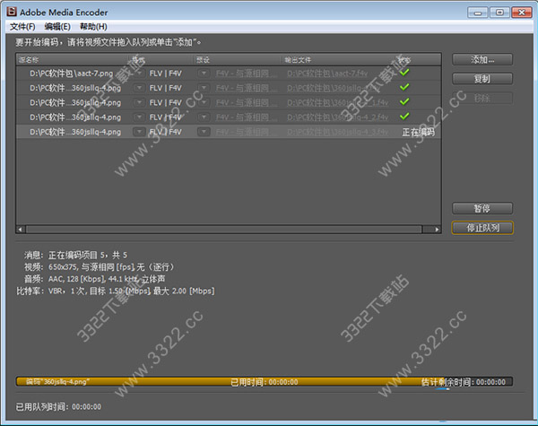Open the format dropdown in the 360jsllq-4_2.f4v row
538x426 pixels.
coord(139,117)
